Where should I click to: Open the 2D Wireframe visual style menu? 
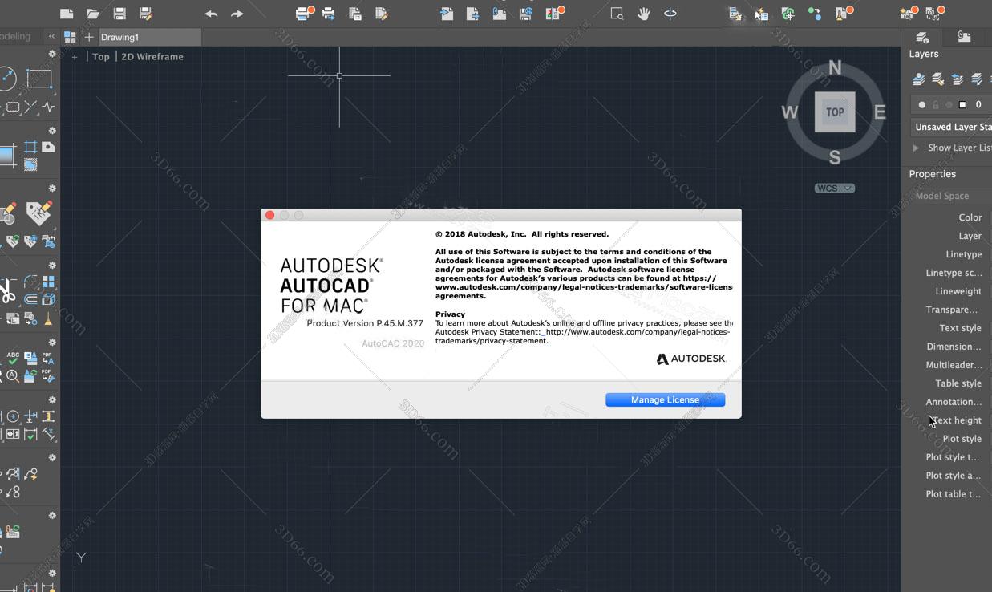coord(152,57)
